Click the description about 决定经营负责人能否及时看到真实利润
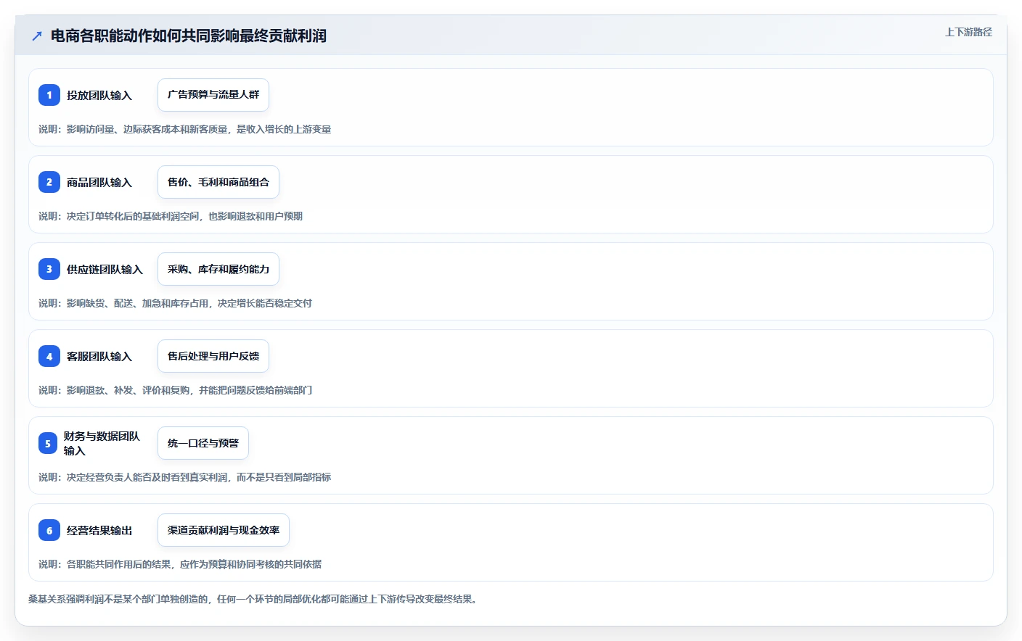This screenshot has width=1022, height=641. [x=185, y=477]
